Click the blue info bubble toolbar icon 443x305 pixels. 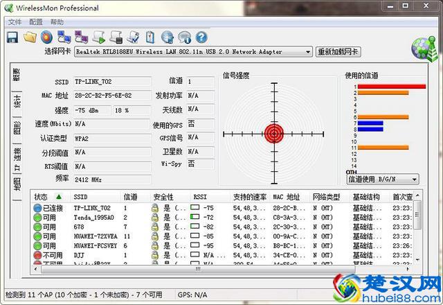tap(184, 37)
